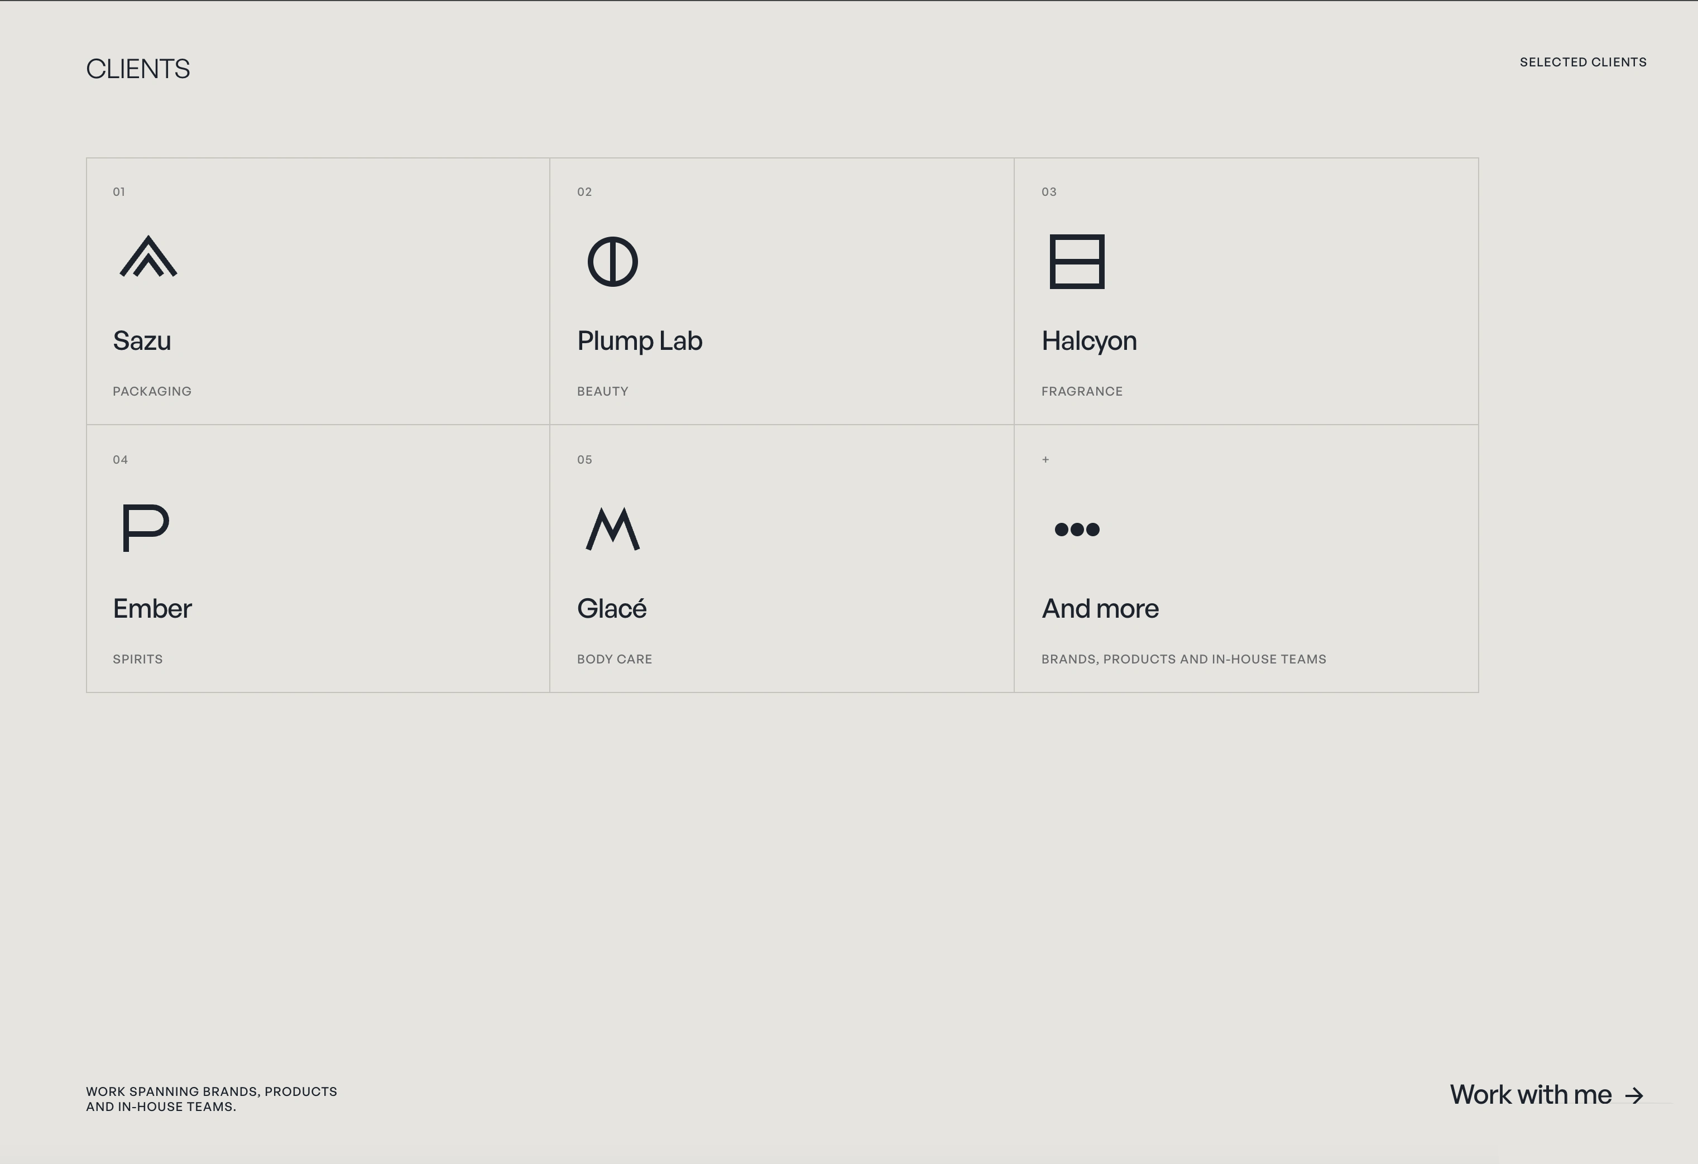
Task: Click the Glacé M-shaped logo
Action: 613,528
